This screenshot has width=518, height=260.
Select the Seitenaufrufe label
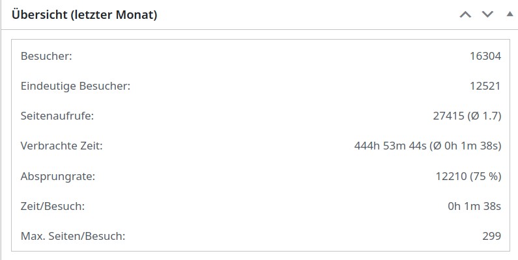pos(57,116)
